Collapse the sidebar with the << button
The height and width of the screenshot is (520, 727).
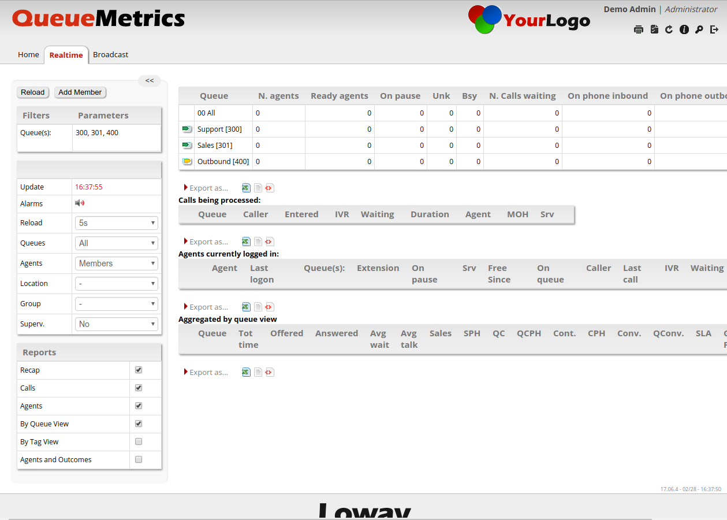tap(150, 81)
